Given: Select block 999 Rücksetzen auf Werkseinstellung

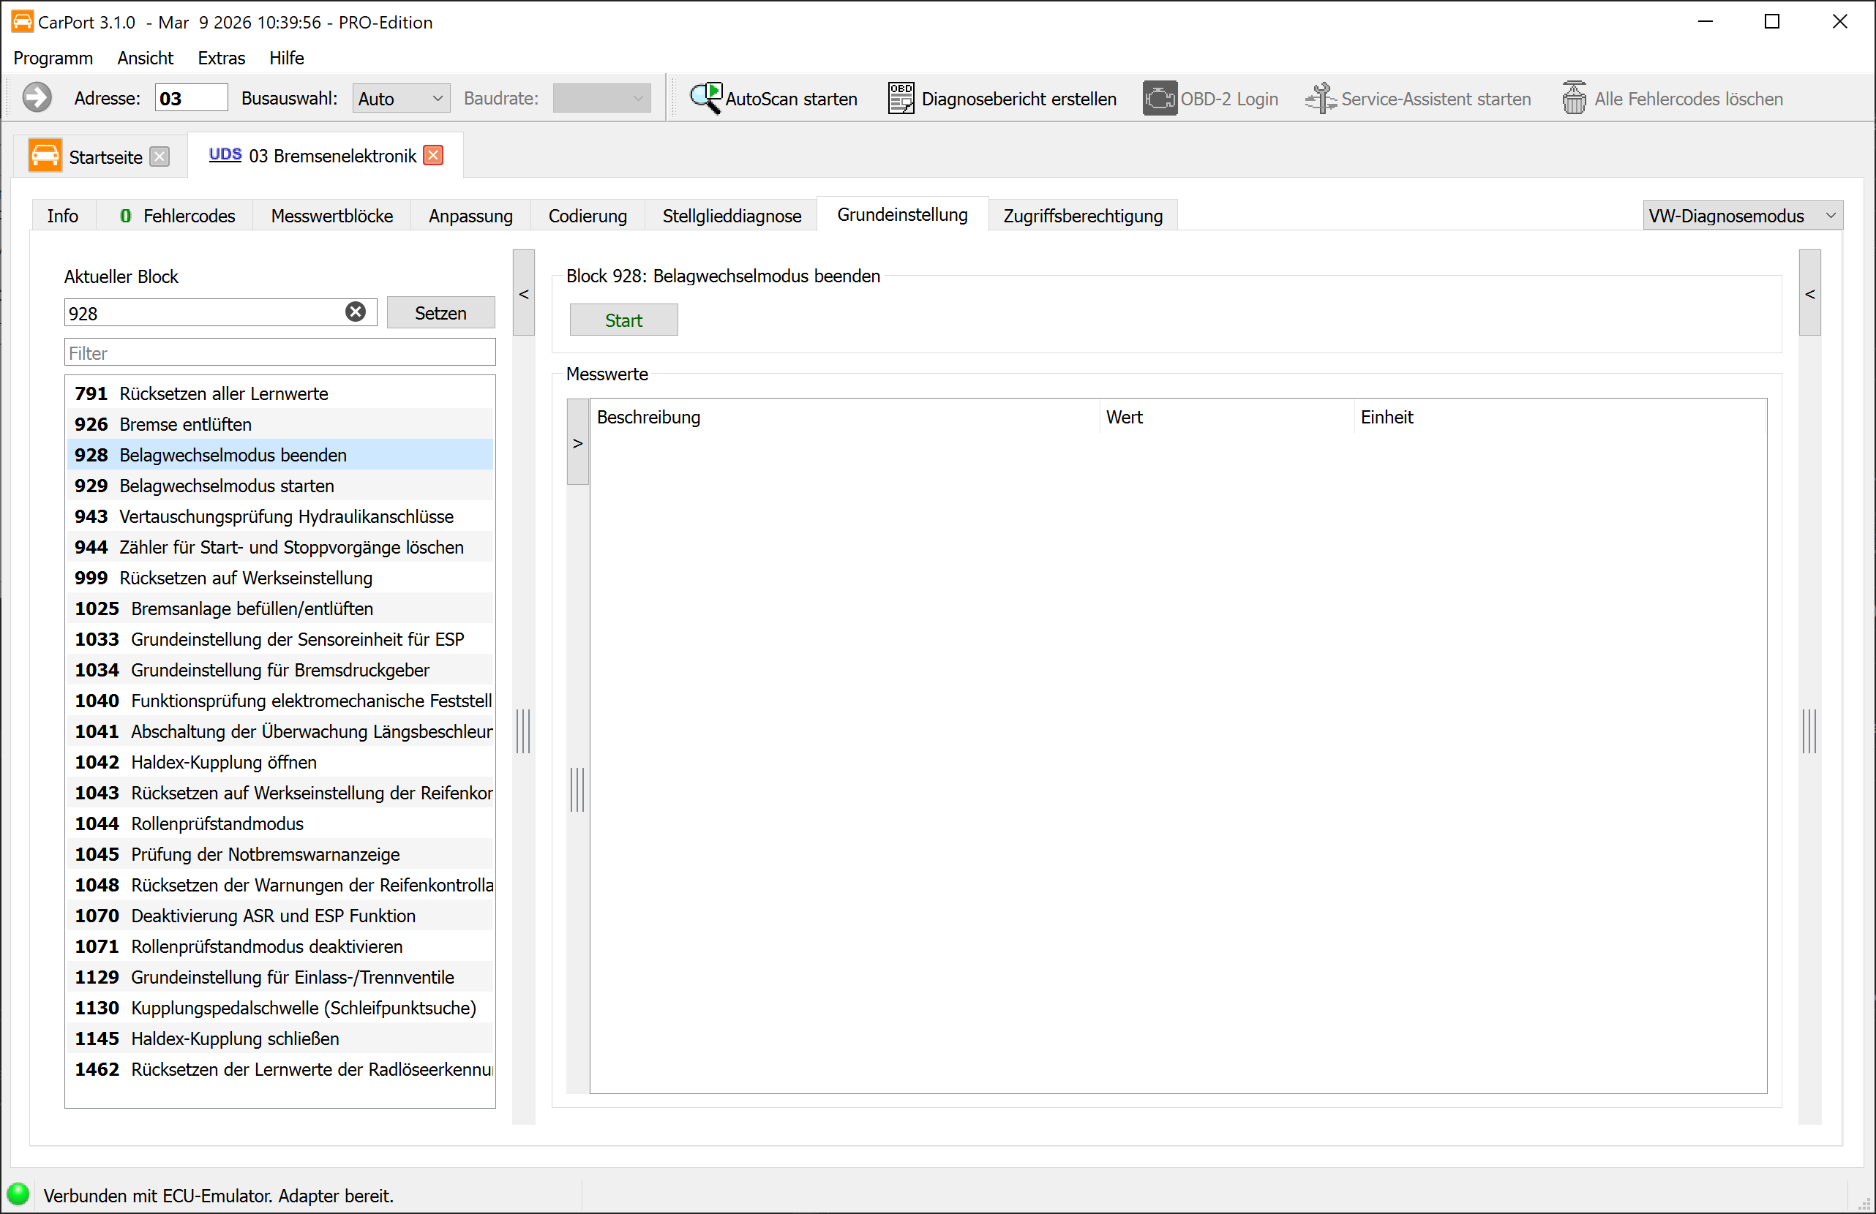Looking at the screenshot, I should (279, 578).
